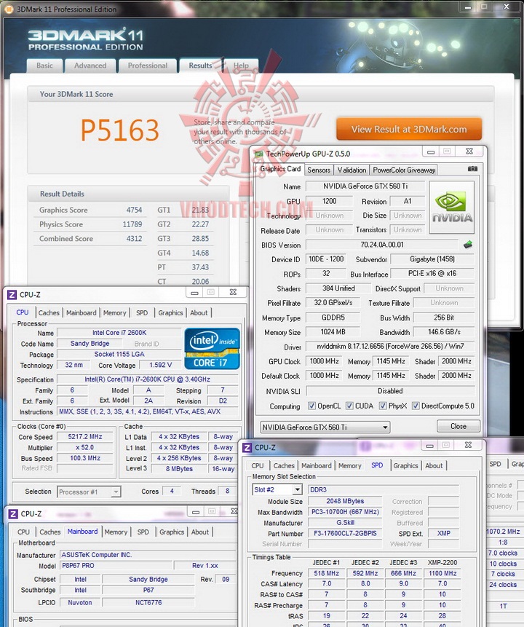524x627 pixels.
Task: Click the XMP-2200 Frequency value 1100 MHz
Action: pos(442,573)
